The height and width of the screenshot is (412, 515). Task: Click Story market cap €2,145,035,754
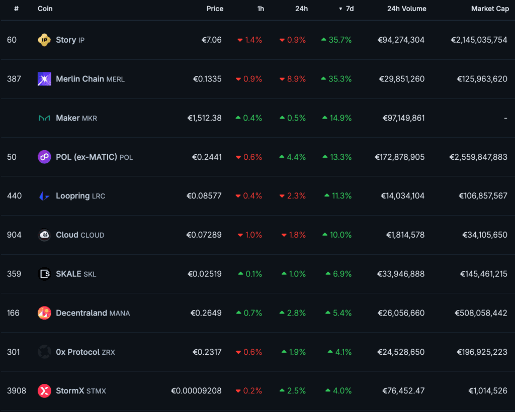point(479,40)
